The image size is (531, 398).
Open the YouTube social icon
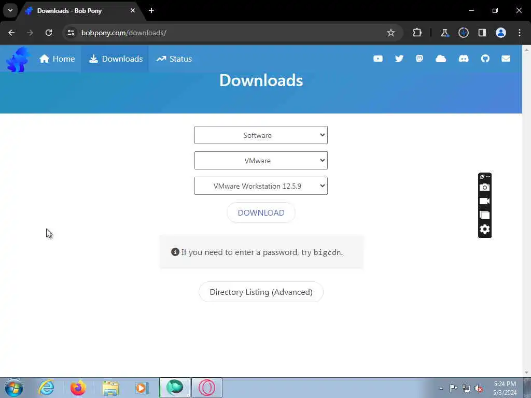tap(378, 59)
